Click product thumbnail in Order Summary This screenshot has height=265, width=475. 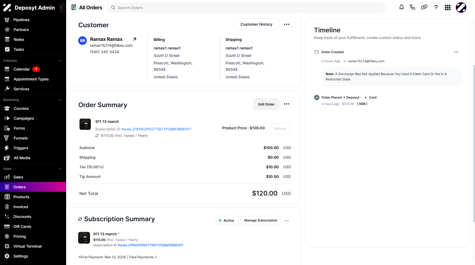85,124
